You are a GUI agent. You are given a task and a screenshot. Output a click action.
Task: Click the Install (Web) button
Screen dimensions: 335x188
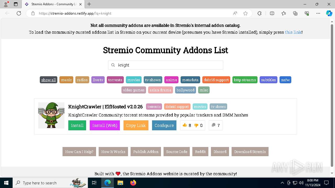click(105, 125)
